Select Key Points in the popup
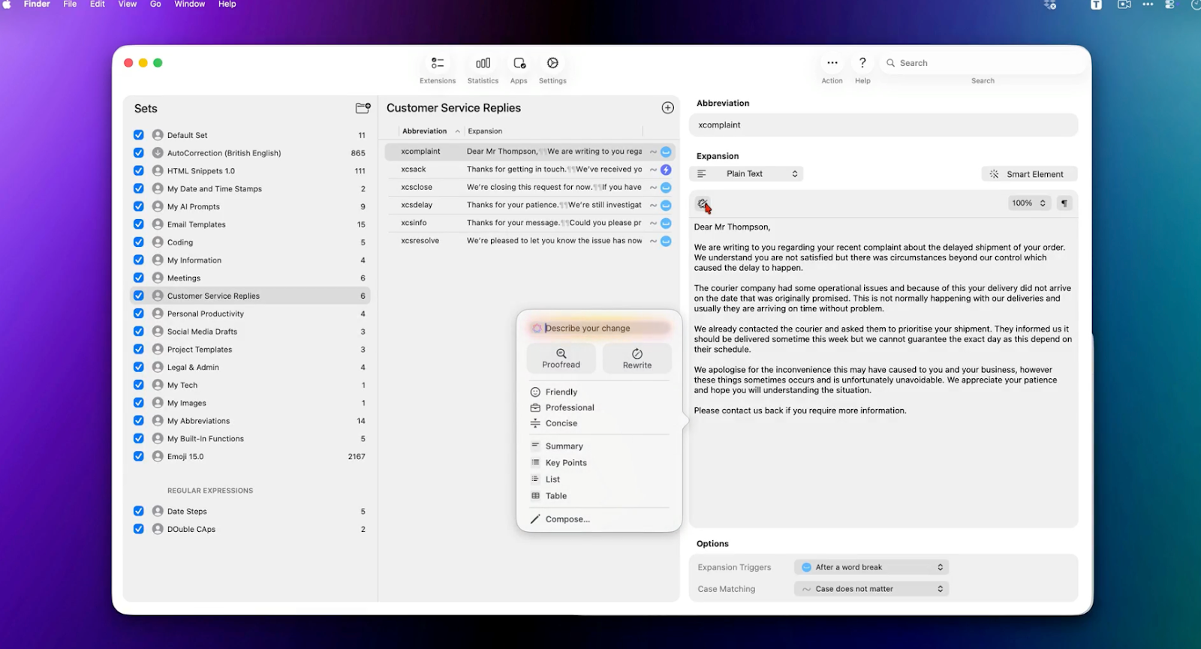Screen dimensions: 1201x649 (x=566, y=463)
